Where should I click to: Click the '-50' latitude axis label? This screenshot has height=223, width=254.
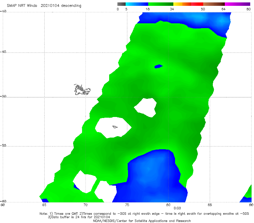coord(3,96)
